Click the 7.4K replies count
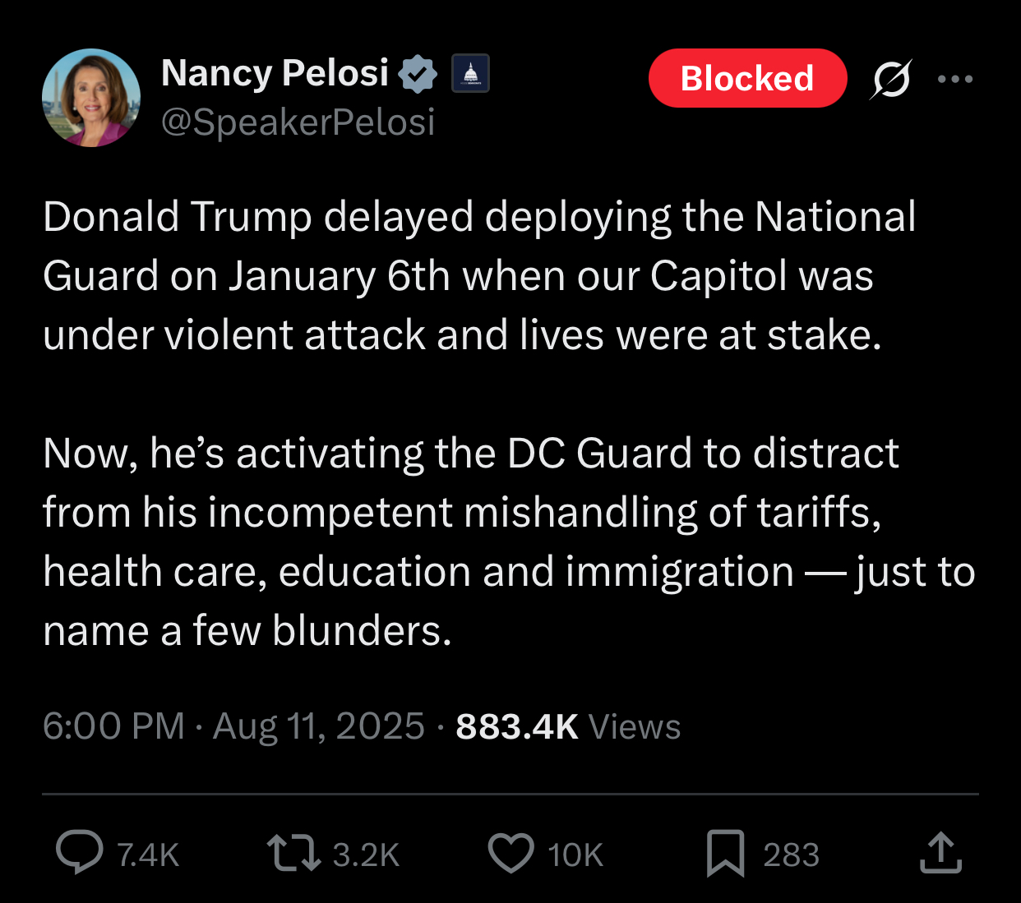This screenshot has height=903, width=1021. [148, 855]
